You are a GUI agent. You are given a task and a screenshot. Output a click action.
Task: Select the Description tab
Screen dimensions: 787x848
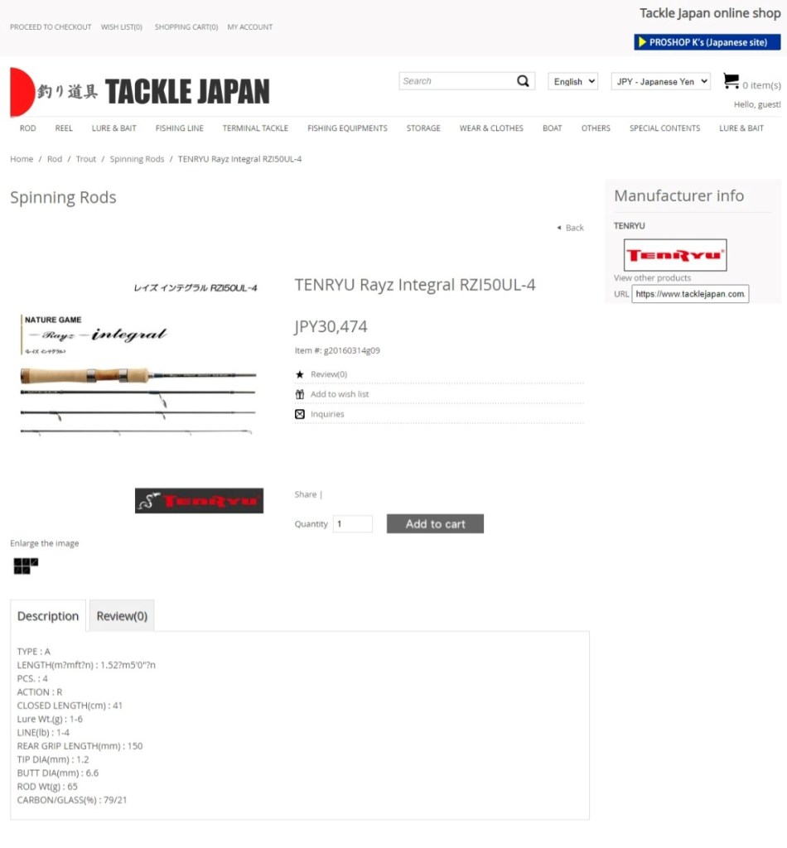click(x=48, y=616)
